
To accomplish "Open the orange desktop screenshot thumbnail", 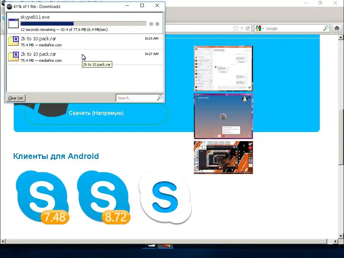I will (223, 158).
